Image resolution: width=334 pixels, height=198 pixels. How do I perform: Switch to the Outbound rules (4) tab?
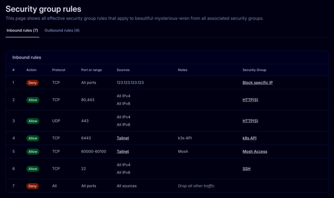tap(62, 30)
